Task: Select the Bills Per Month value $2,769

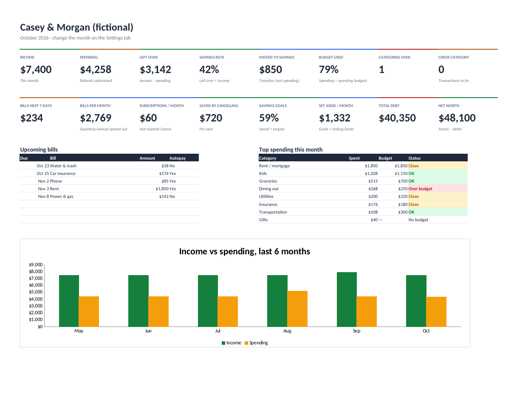Action: tap(96, 118)
